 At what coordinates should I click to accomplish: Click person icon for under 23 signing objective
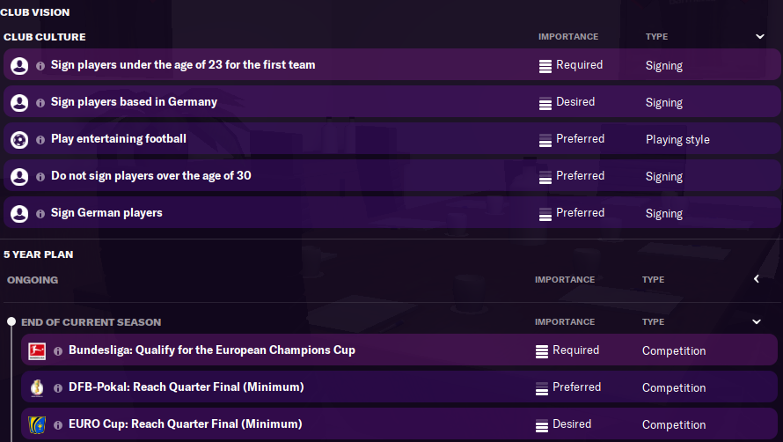click(x=19, y=65)
